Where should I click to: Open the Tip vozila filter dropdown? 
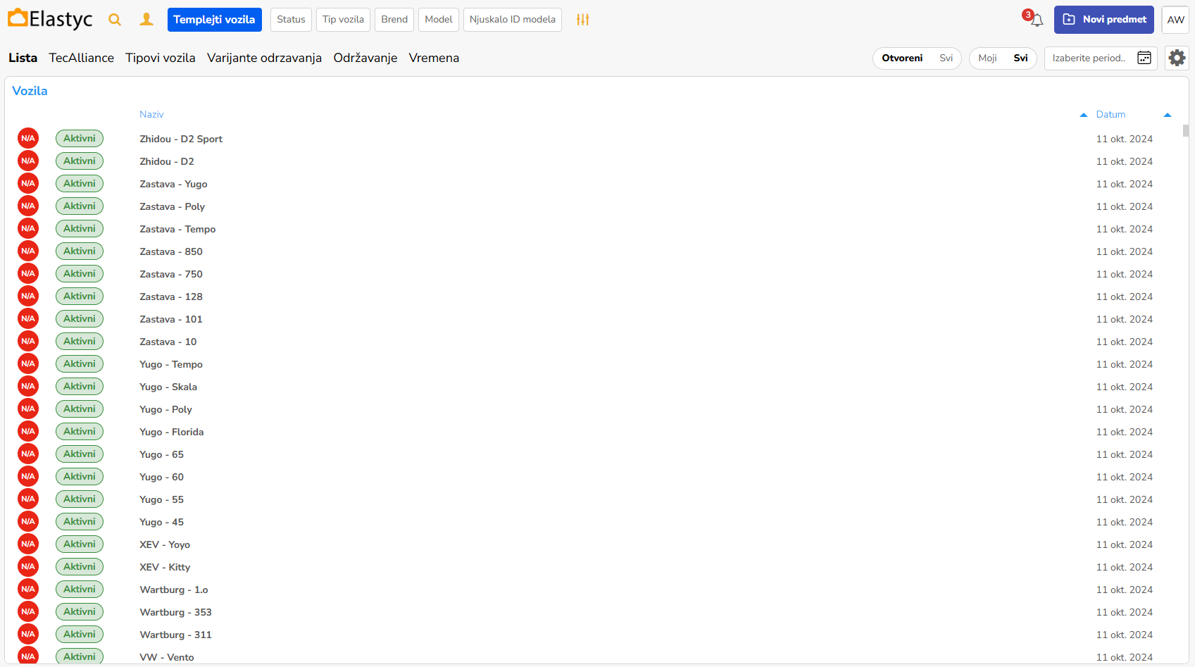[x=343, y=20]
